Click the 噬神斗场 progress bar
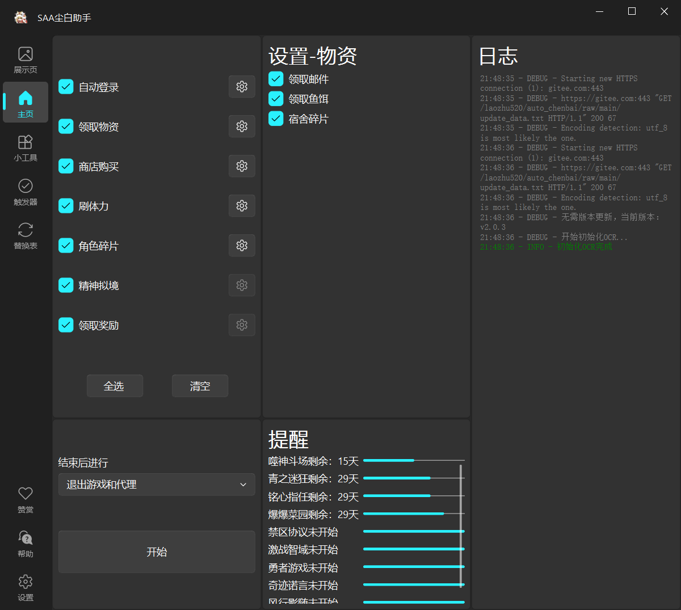 pyautogui.click(x=414, y=460)
